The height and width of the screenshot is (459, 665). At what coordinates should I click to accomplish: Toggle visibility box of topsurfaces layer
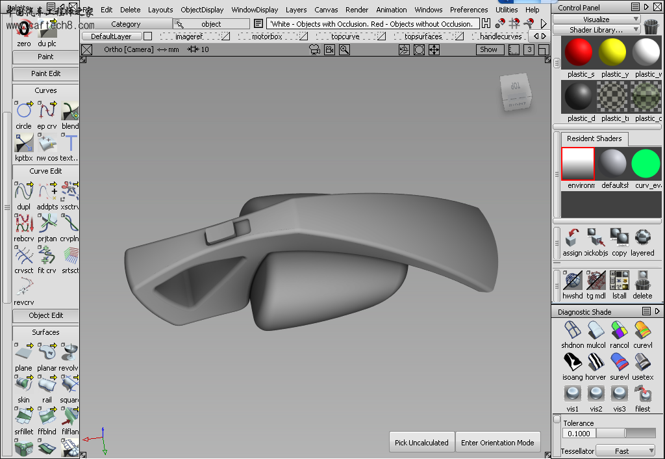click(x=459, y=36)
